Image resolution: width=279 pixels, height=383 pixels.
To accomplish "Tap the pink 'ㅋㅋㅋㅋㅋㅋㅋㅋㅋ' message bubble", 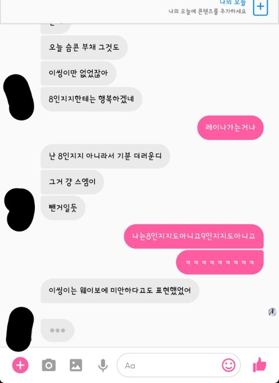I will point(220,263).
